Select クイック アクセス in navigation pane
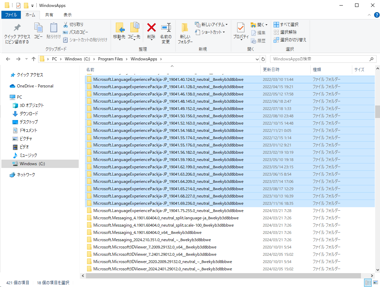 [x=27, y=75]
